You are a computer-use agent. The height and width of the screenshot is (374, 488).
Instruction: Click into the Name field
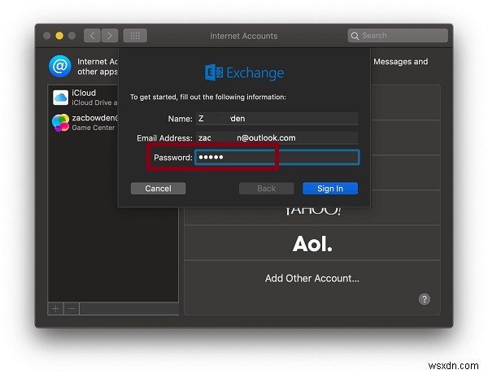point(277,119)
